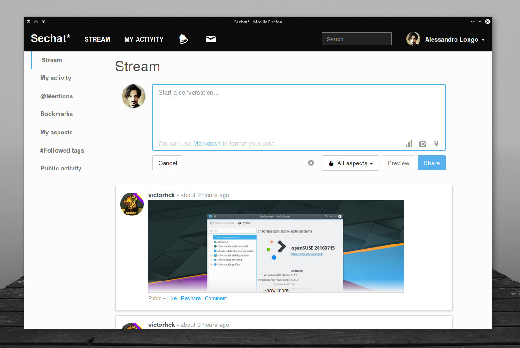
Task: Open victorhck name on 2-hours-ago post
Action: pos(161,195)
